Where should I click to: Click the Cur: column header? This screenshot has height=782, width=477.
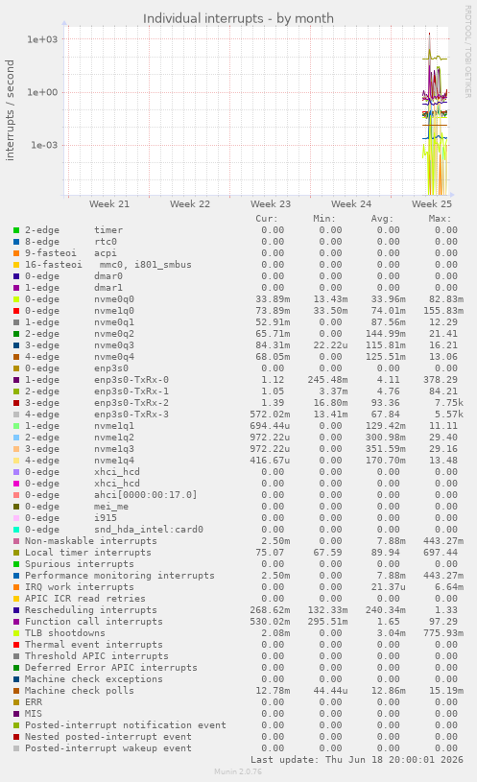pos(267,219)
